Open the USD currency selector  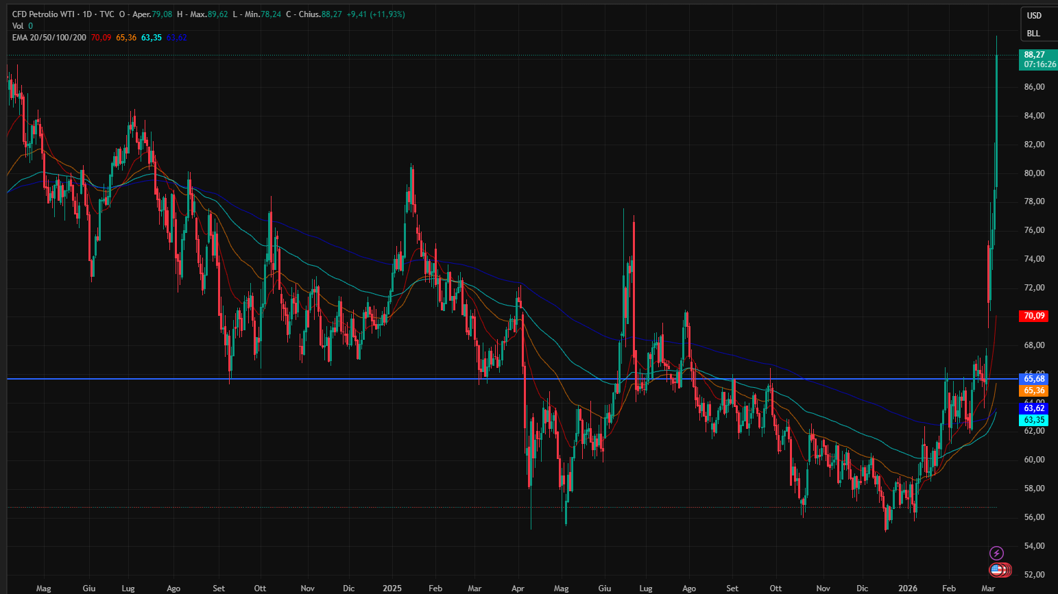(1034, 16)
